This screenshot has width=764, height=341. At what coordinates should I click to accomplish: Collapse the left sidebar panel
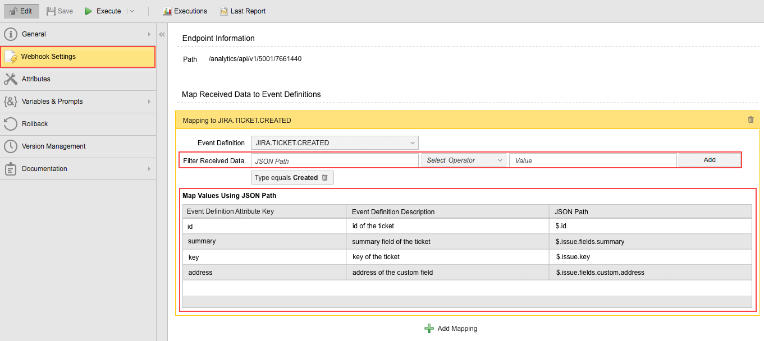162,35
